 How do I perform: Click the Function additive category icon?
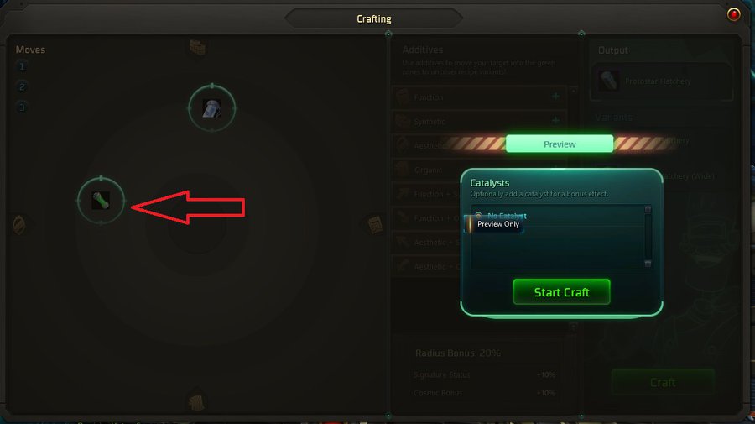[403, 97]
